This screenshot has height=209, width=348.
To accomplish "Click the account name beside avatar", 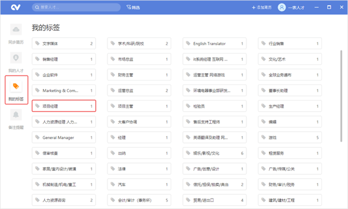I will tap(296, 8).
